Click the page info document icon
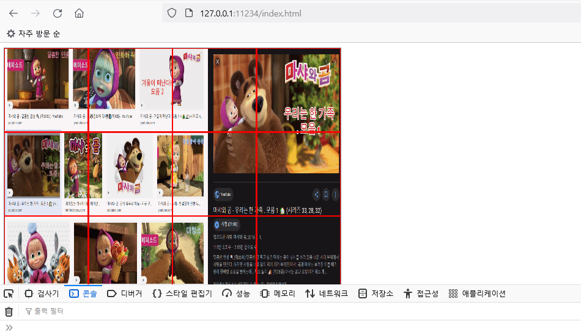This screenshot has width=581, height=335. click(x=188, y=13)
